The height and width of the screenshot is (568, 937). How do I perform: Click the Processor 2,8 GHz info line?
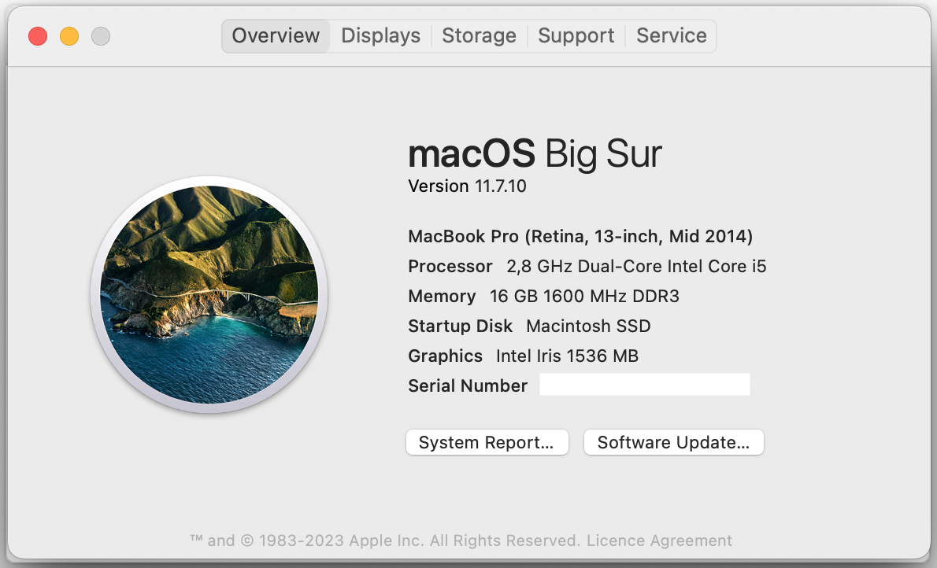tap(587, 266)
